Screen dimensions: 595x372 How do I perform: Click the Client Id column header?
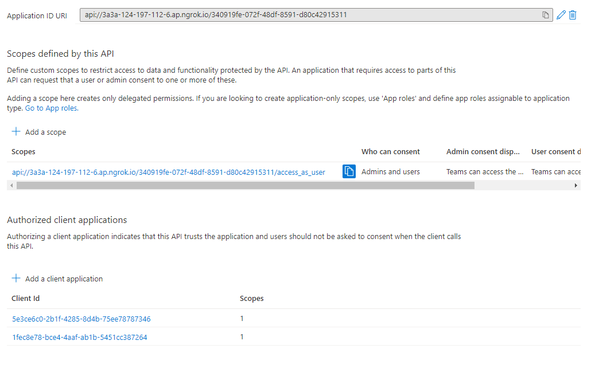[25, 298]
